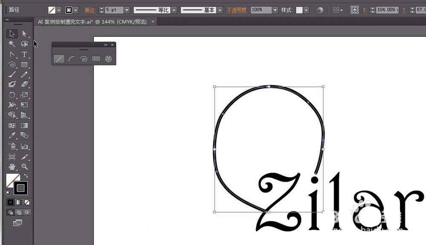Open the opacity 100% dropdown arrow
This screenshot has height=245, width=426.
pos(275,10)
